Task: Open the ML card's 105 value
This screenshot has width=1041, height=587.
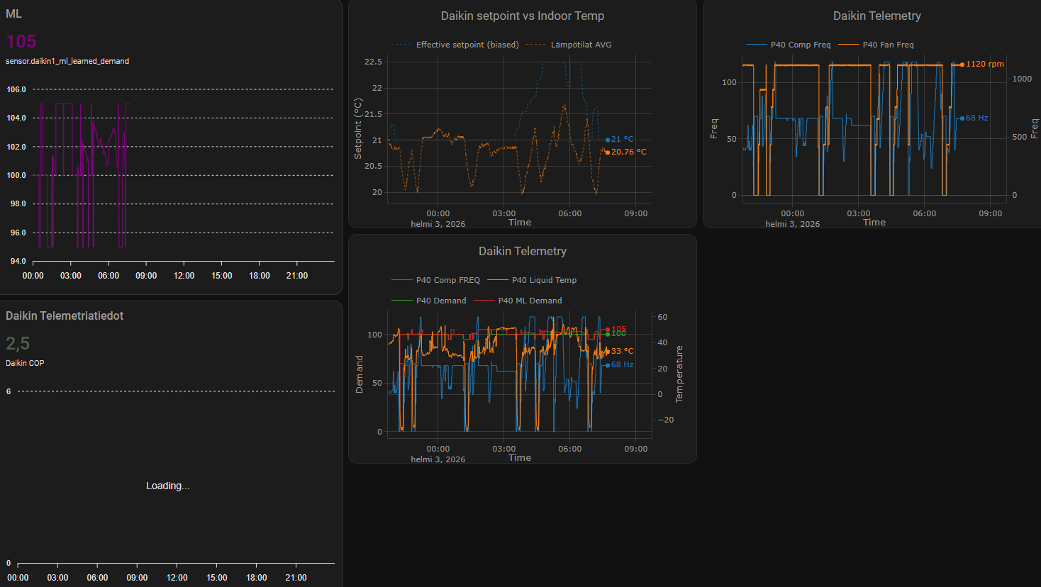Action: coord(21,42)
